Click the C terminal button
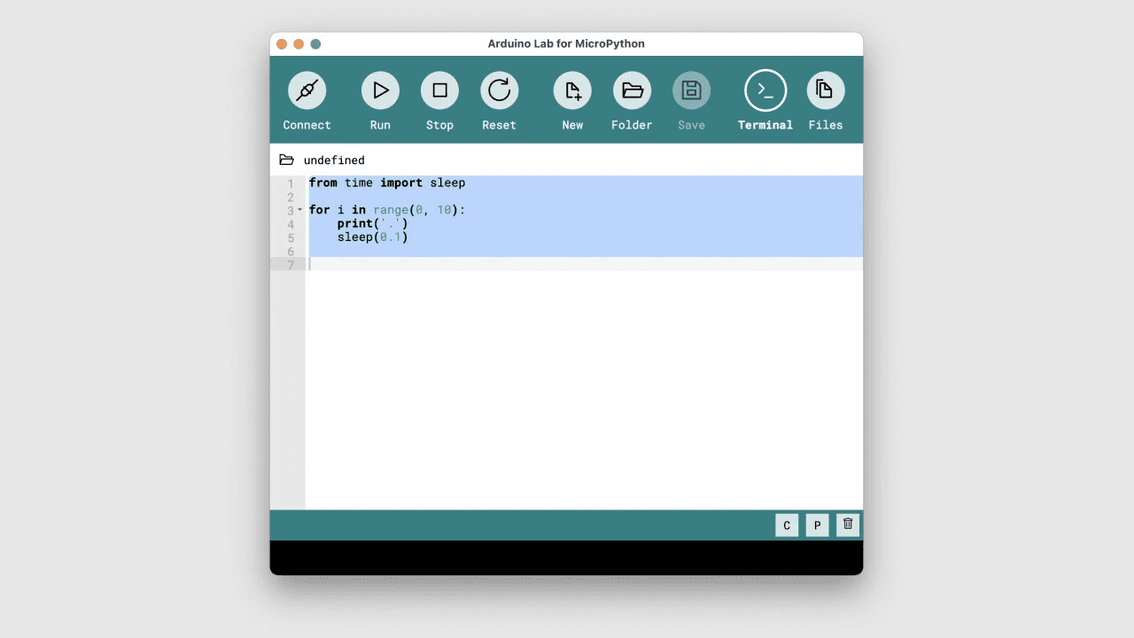Screen dimensions: 1134x638 787,525
